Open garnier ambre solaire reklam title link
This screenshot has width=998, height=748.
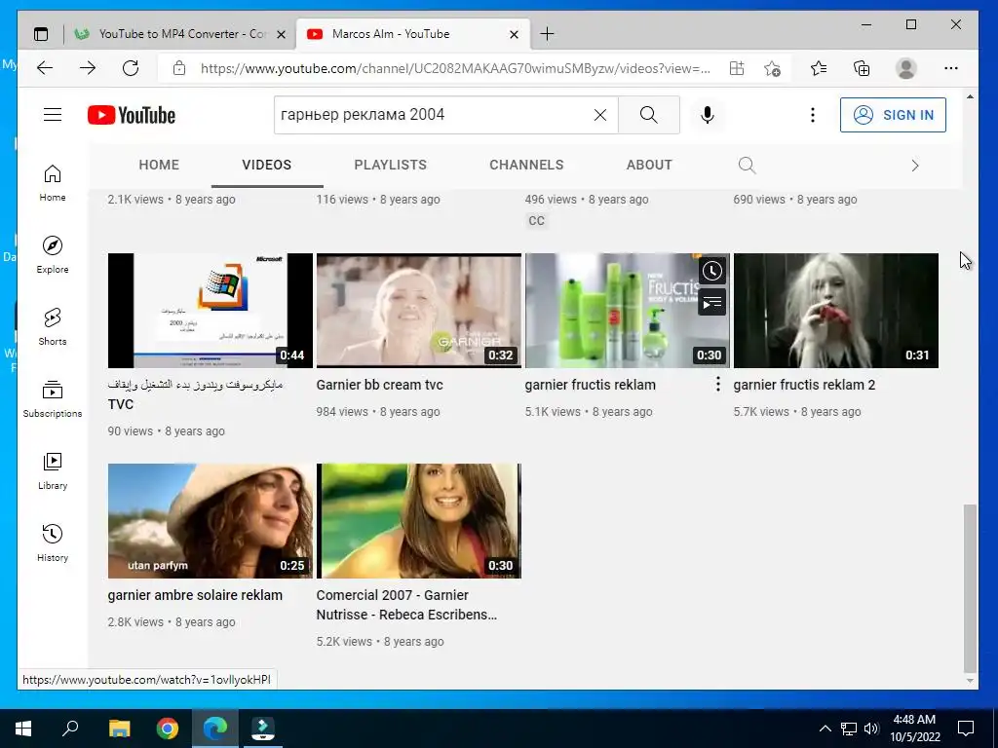coord(195,595)
